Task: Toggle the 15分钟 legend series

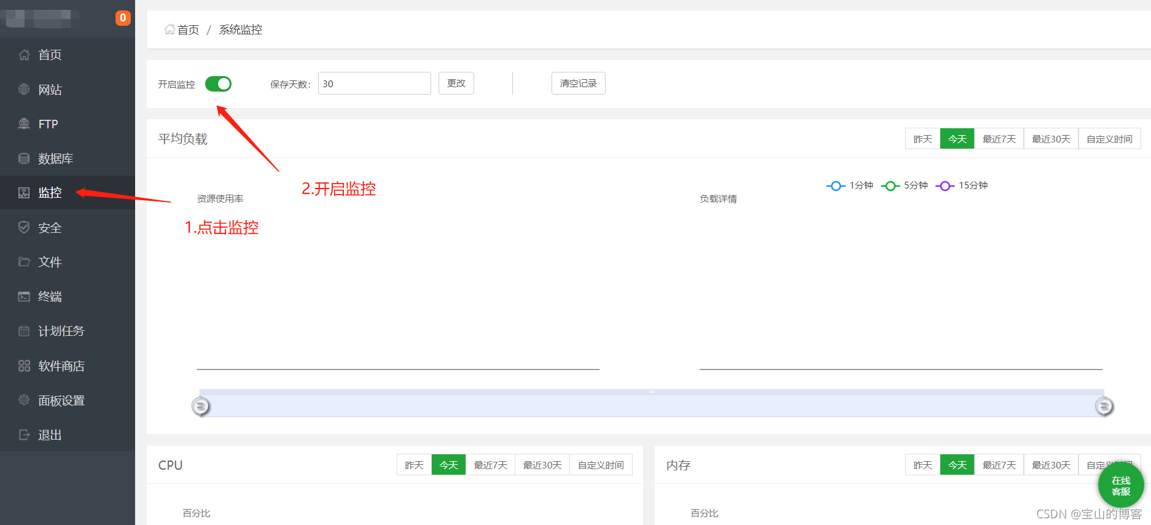Action: click(962, 185)
